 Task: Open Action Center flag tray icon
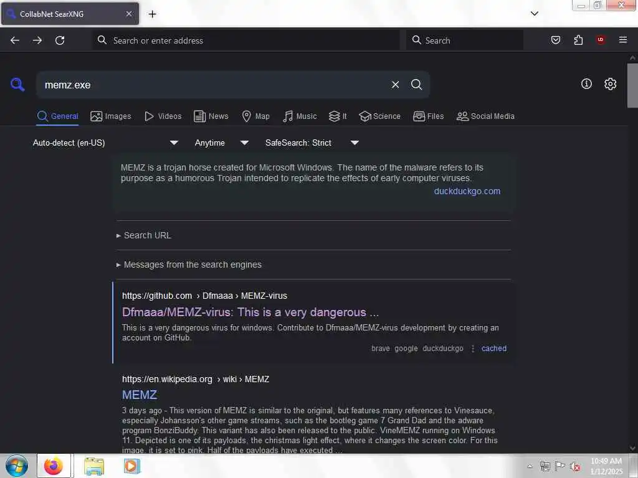point(560,466)
